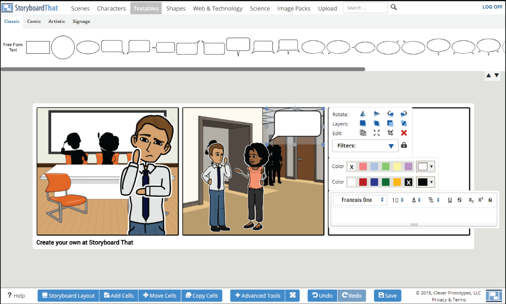Toggle underline formatting for bubble text
The image size is (506, 304).
coord(449,200)
